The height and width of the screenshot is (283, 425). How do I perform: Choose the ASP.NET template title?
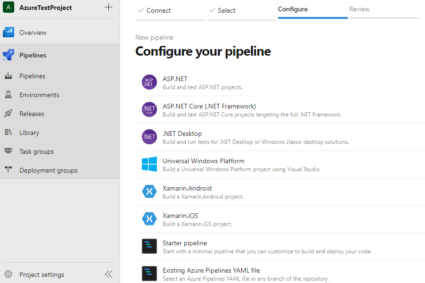click(x=175, y=79)
